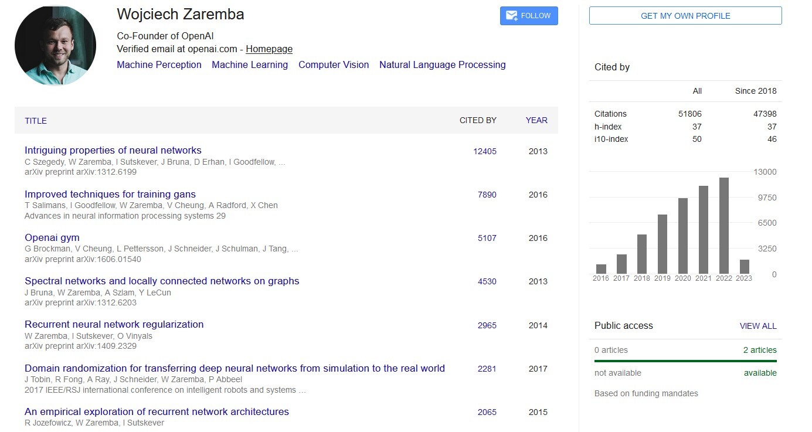Click the envelope icon on Follow button
Viewport: 812px width, 432px height.
[511, 16]
